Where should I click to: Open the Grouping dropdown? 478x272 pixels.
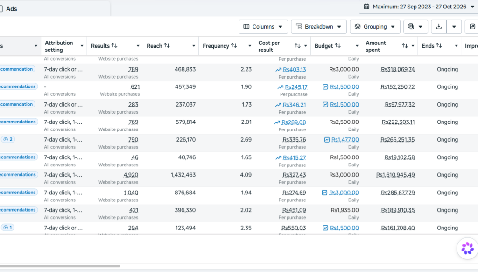pyautogui.click(x=375, y=27)
